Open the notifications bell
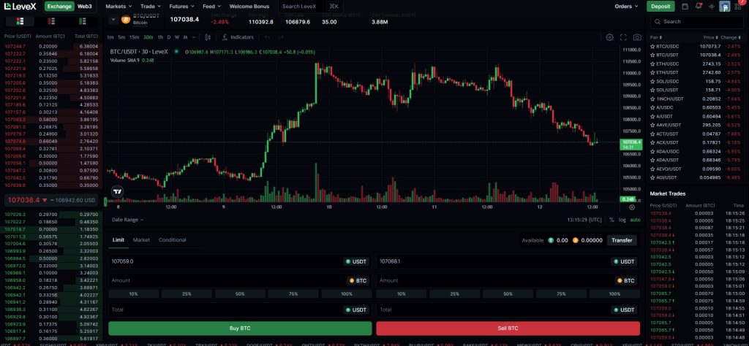 click(x=699, y=6)
